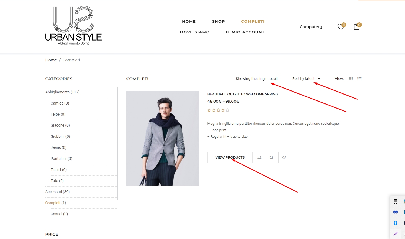Open Pantaloni (0) category
This screenshot has width=405, height=239.
click(x=61, y=159)
